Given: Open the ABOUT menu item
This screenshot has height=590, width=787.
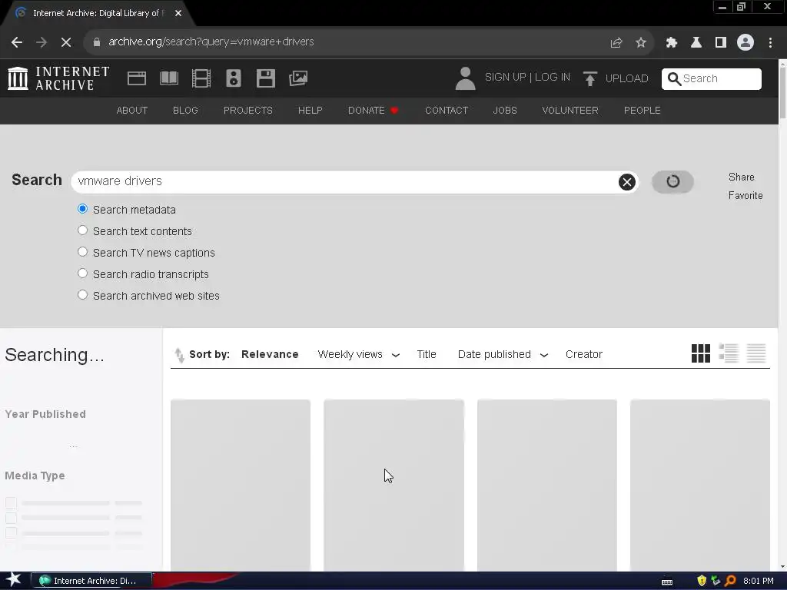Looking at the screenshot, I should [132, 111].
